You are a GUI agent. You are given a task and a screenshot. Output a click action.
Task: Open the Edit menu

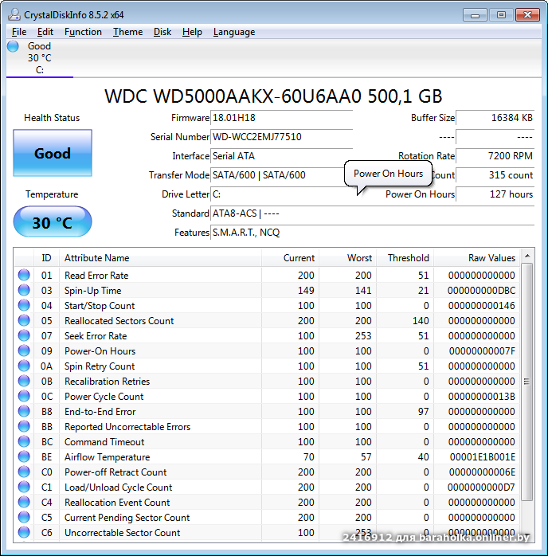point(45,32)
